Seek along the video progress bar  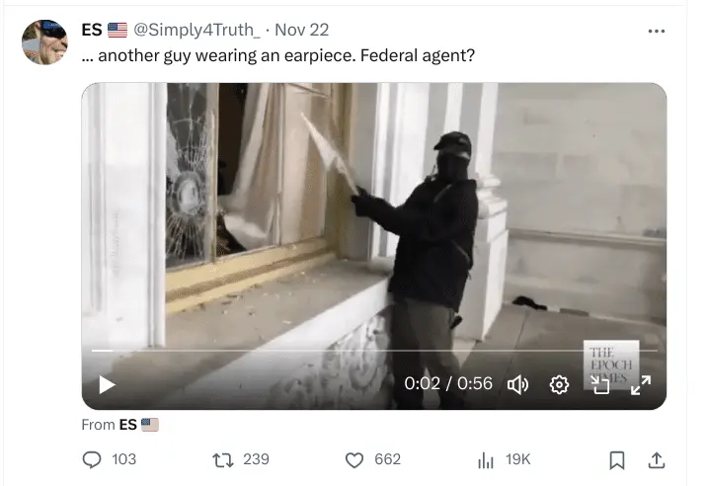(x=374, y=350)
